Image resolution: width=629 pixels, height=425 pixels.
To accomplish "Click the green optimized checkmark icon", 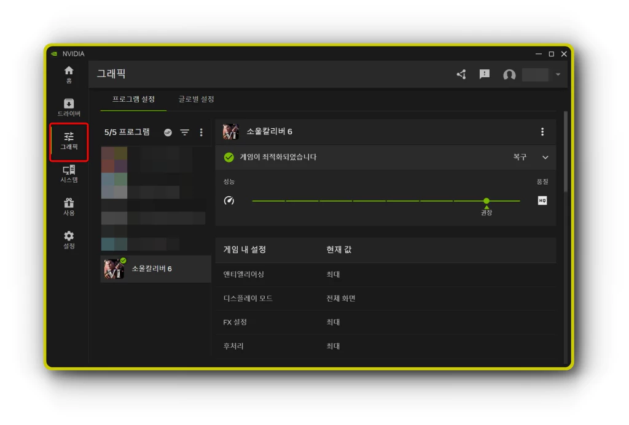I will point(229,158).
